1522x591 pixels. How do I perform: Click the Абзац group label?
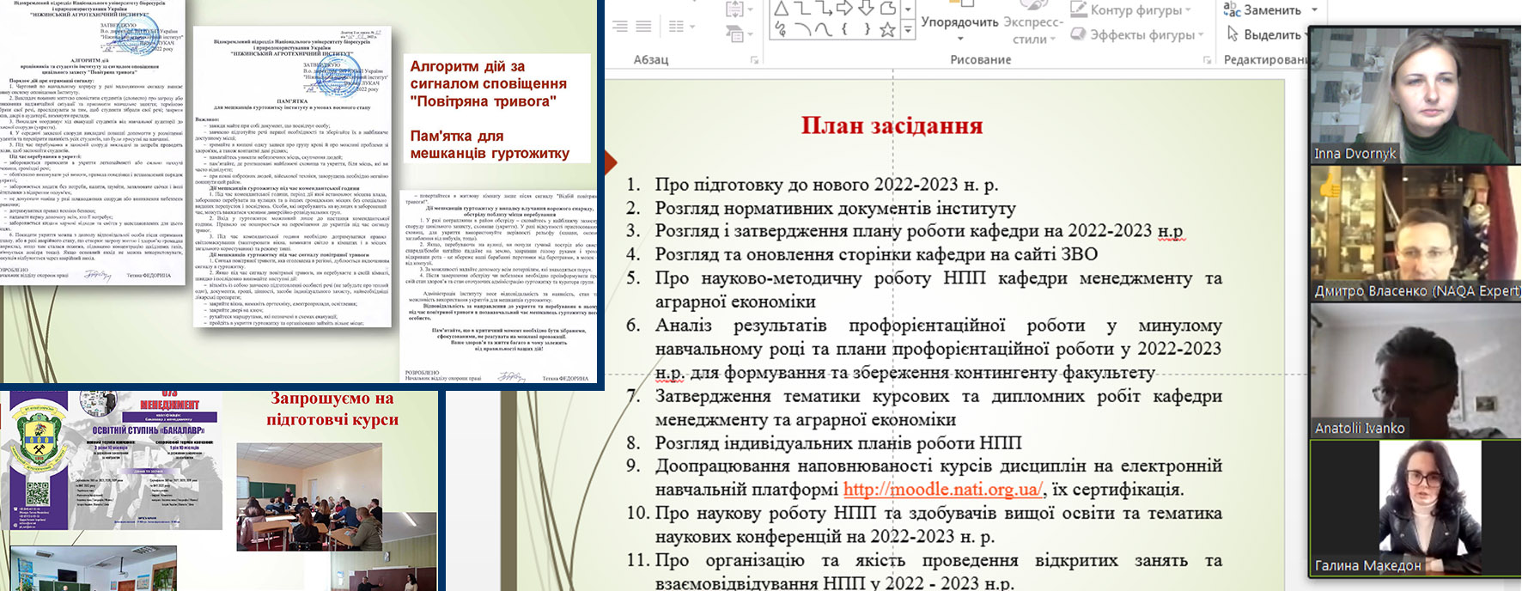[651, 59]
